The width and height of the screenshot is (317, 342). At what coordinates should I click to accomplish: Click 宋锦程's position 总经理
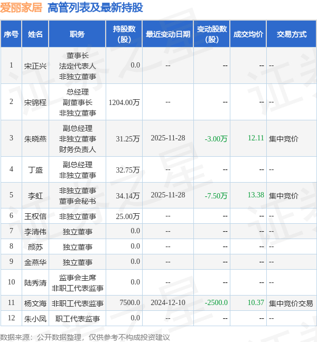point(78,92)
